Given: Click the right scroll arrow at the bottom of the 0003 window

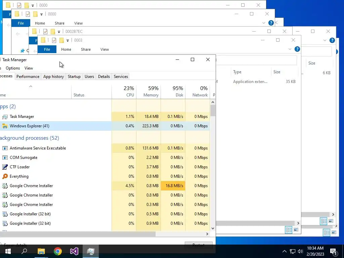Looking at the screenshot, I should pyautogui.click(x=298, y=223).
